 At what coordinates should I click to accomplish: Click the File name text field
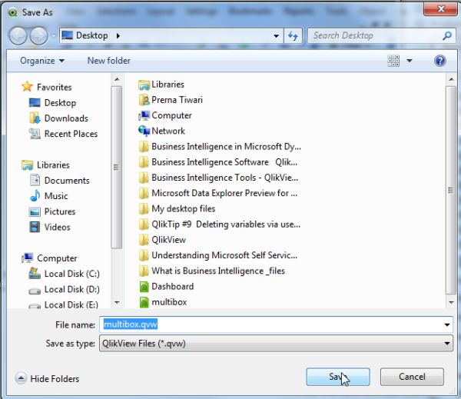270,324
